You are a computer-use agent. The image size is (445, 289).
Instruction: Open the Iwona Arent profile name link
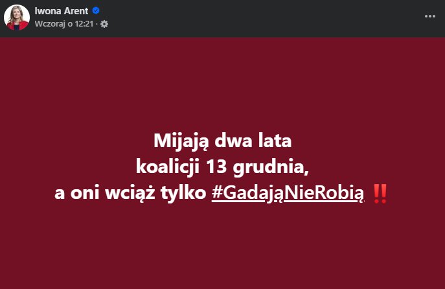63,11
